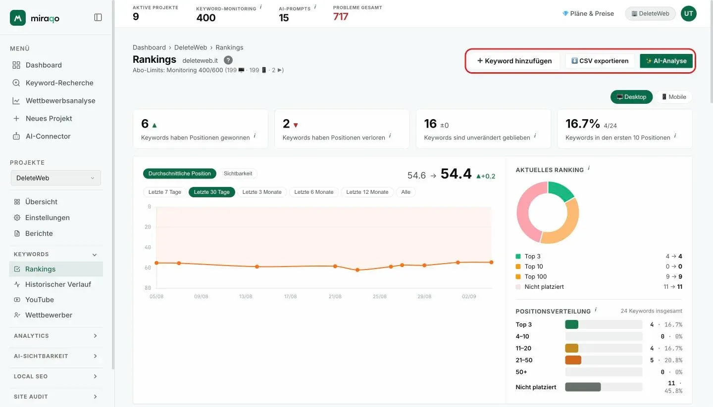Start the AI-Analyse
The height and width of the screenshot is (407, 713).
click(x=666, y=61)
